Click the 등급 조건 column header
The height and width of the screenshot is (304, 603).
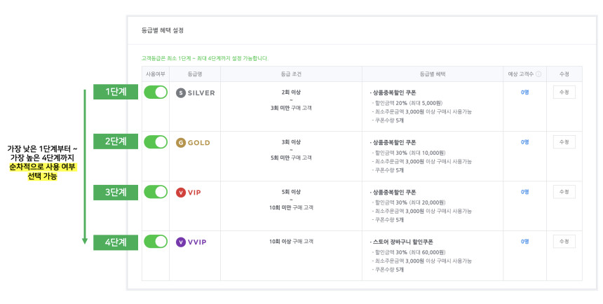pyautogui.click(x=291, y=74)
